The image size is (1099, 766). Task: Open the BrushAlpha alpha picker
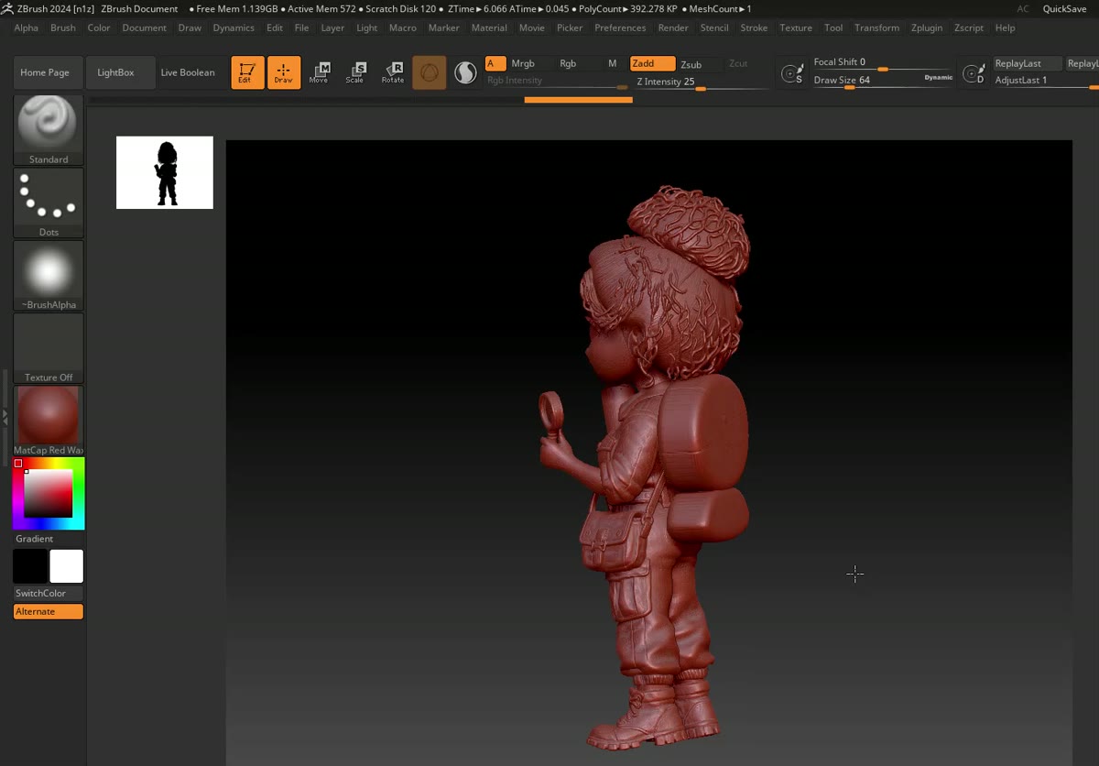(49, 275)
